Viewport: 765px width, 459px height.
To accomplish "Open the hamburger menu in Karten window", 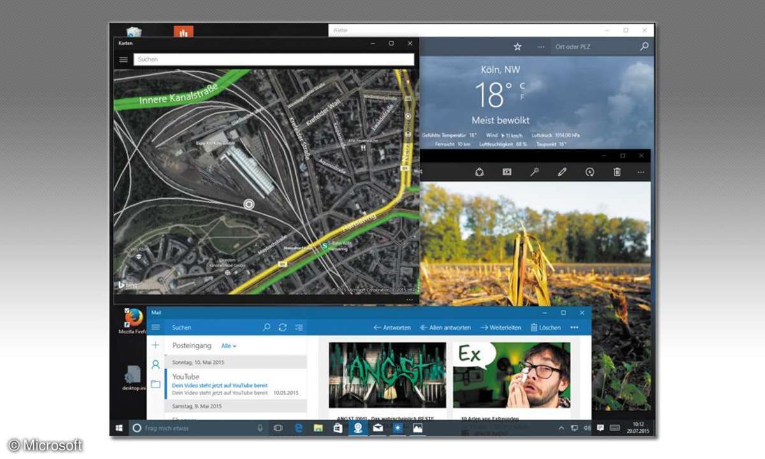I will 124,59.
